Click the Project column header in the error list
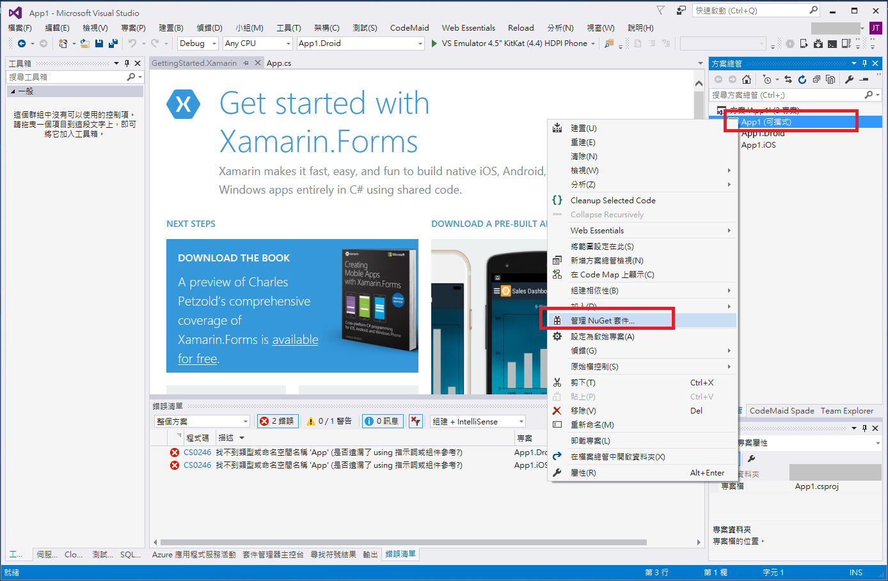 (x=525, y=438)
